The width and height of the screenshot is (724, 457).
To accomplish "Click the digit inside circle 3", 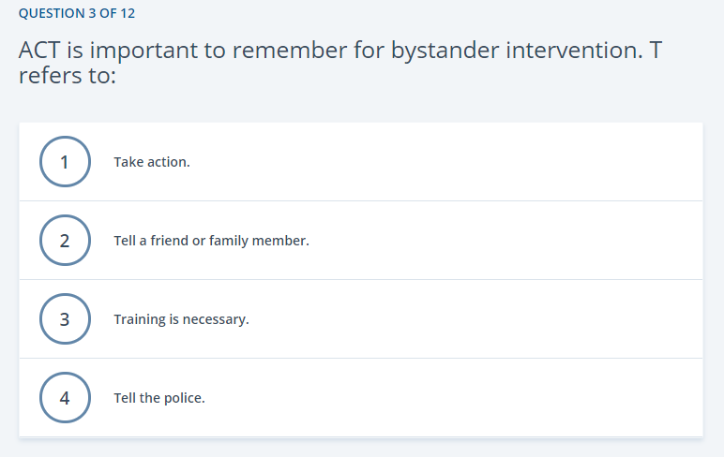I will coord(65,319).
